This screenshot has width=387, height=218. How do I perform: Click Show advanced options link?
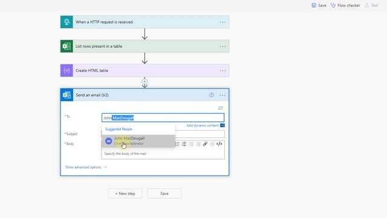(x=83, y=167)
